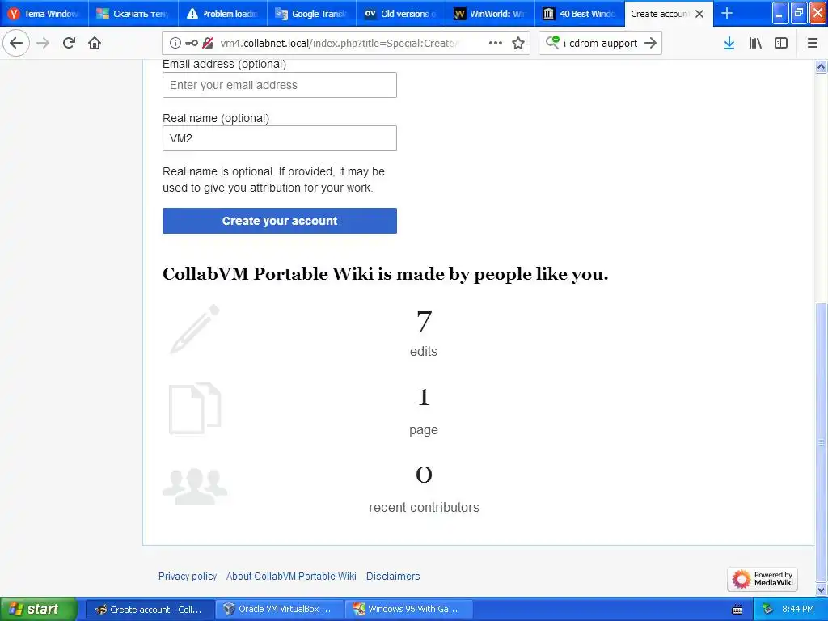Reload the current page
This screenshot has height=621, width=828.
coord(69,43)
